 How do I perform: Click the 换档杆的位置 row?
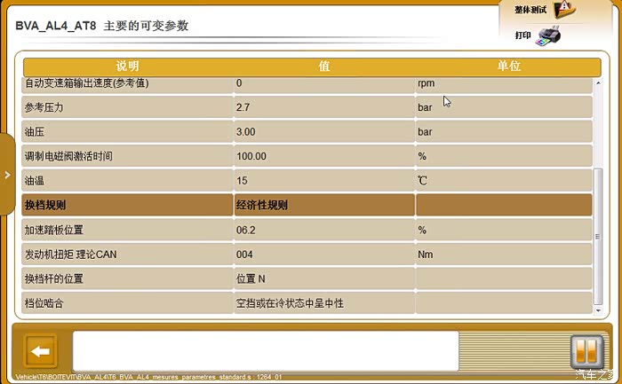(128, 278)
